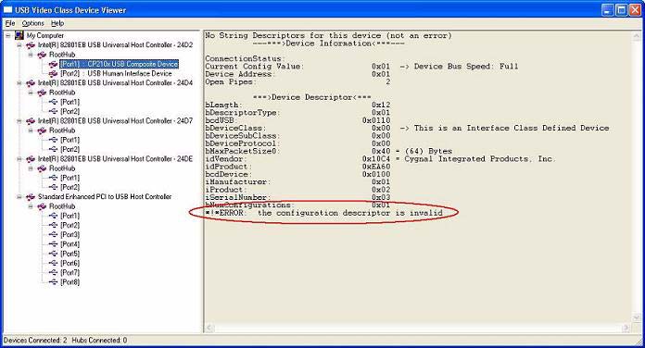
Task: Click the RootHub icon under the 24D7 controller
Action: [x=42, y=130]
